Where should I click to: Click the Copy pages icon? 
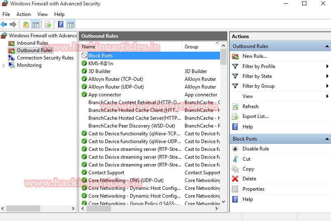235,169
